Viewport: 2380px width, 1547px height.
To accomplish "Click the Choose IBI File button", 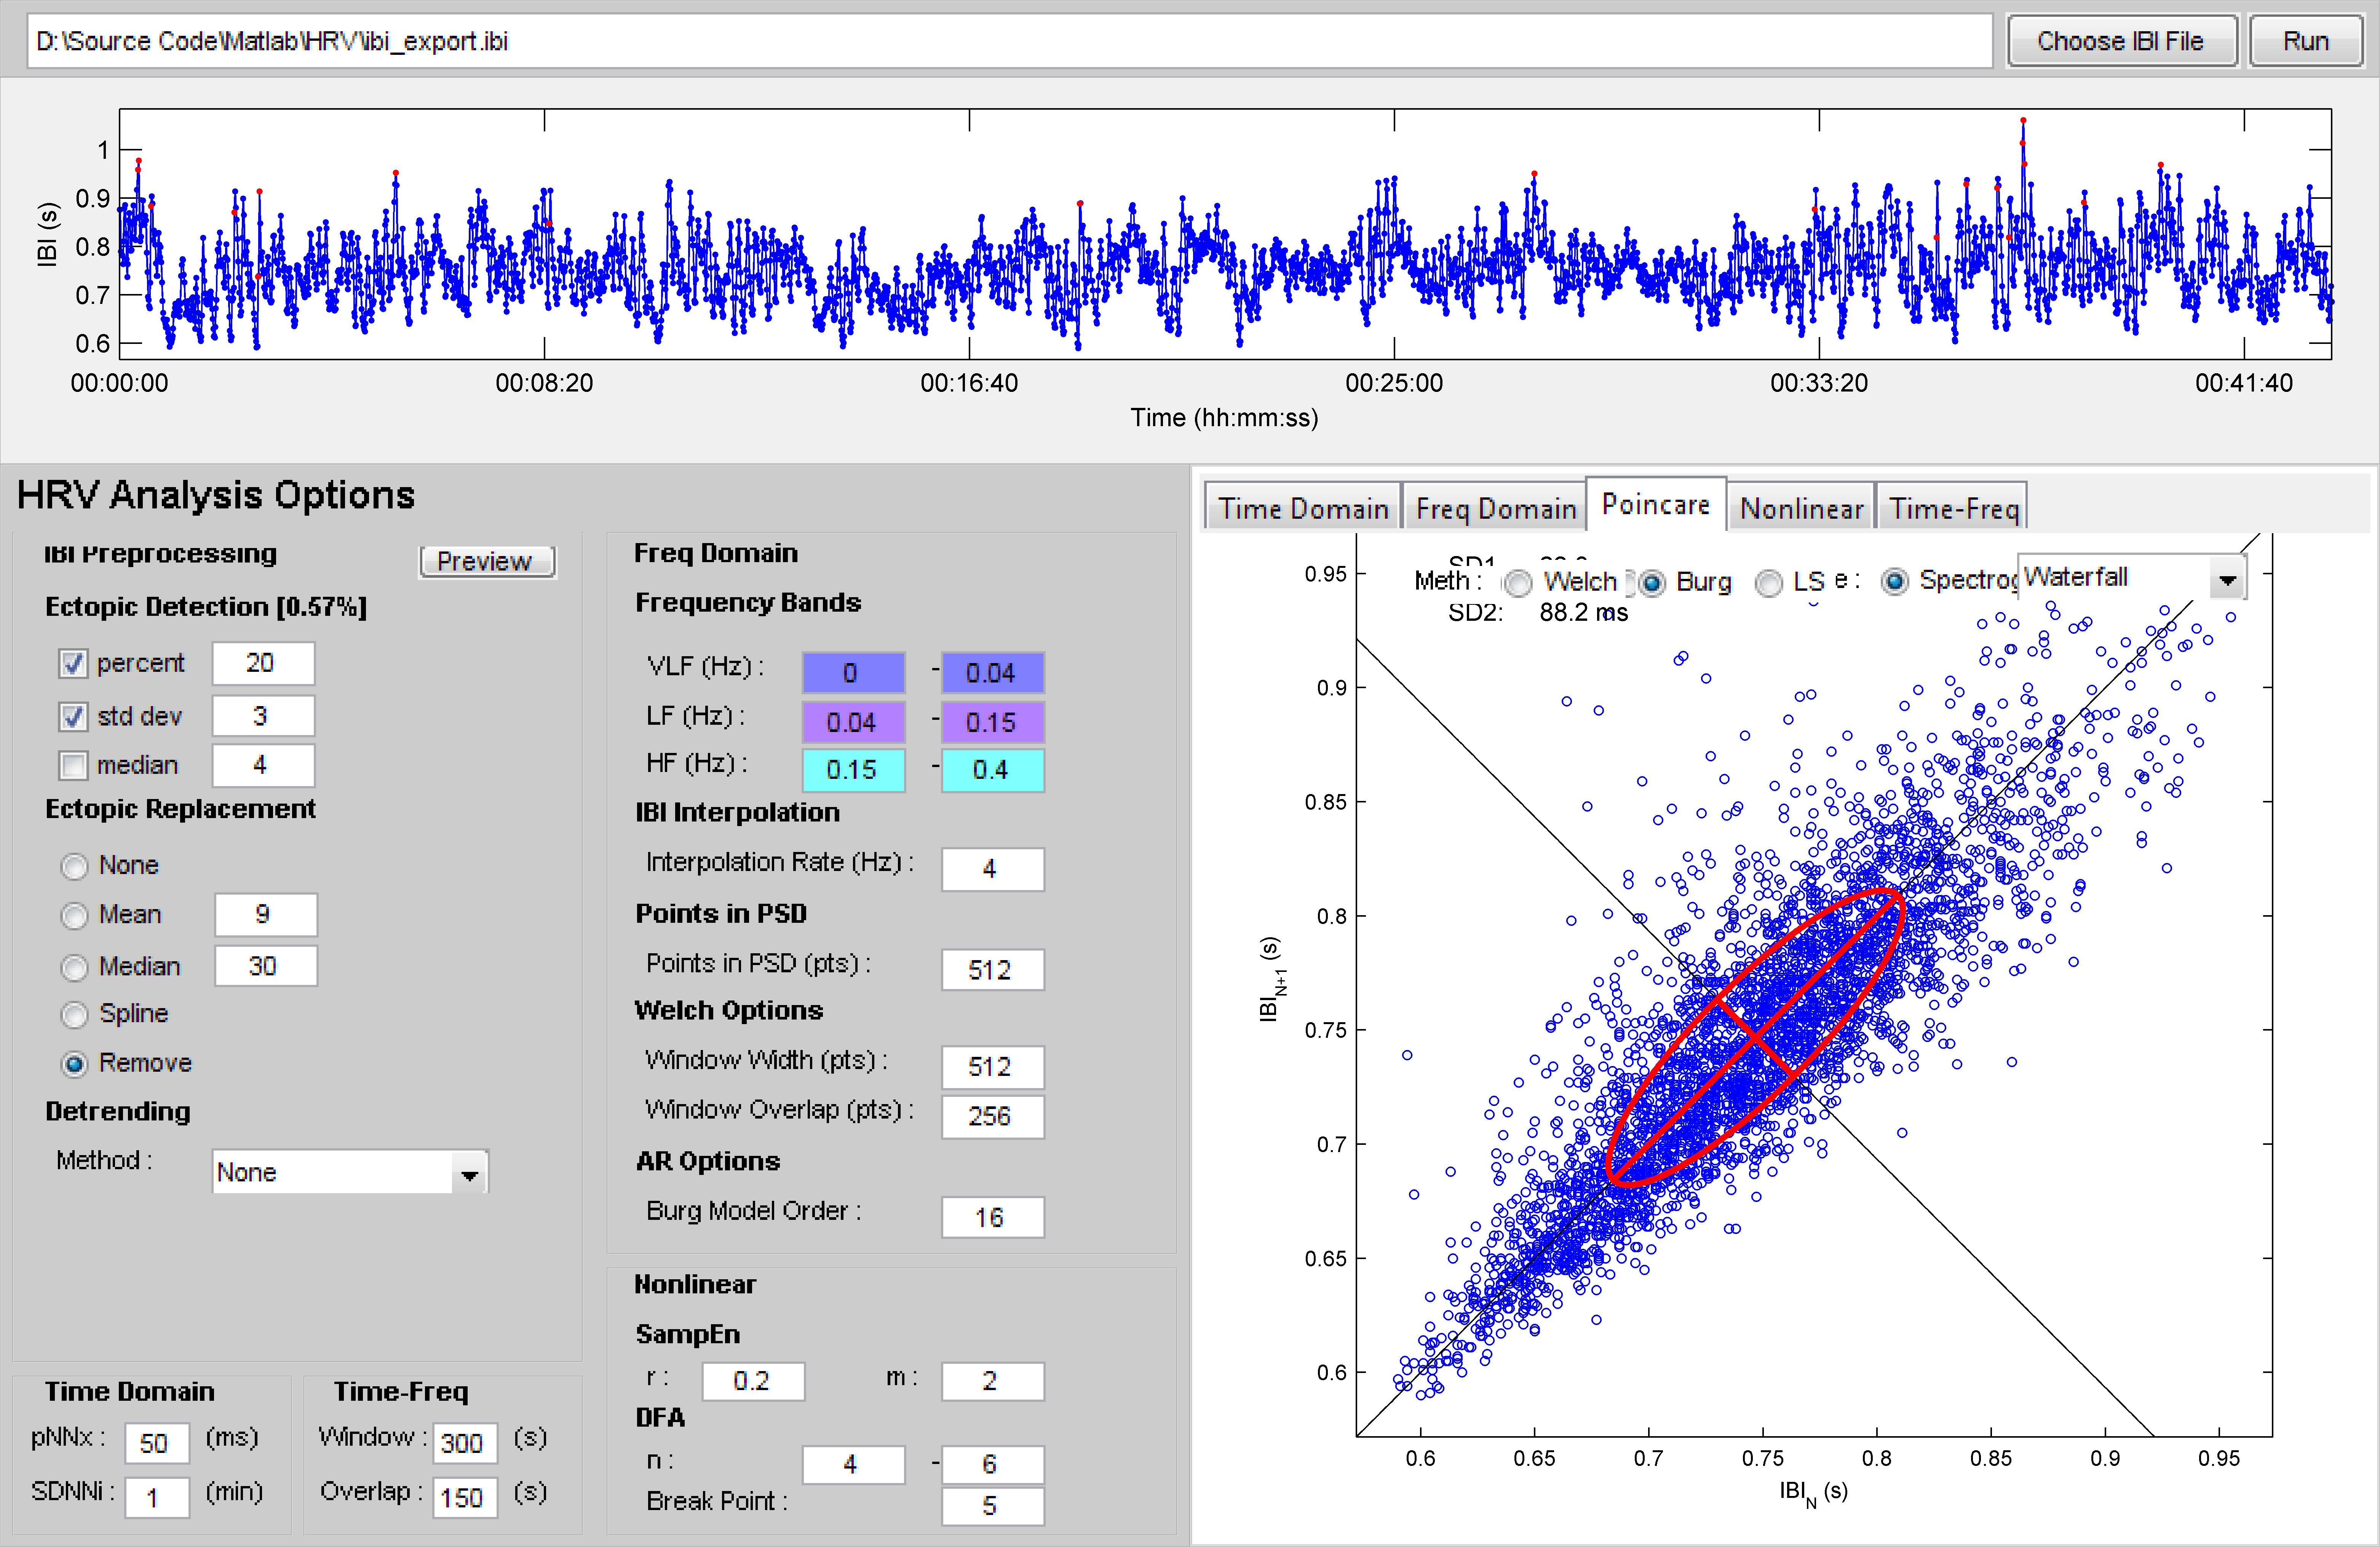I will click(x=2120, y=41).
